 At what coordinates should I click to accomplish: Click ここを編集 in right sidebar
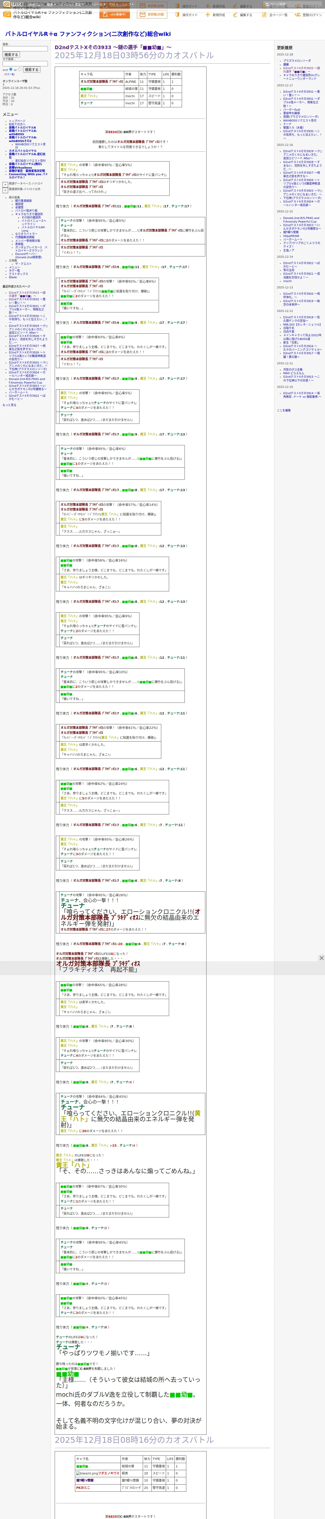tap(284, 410)
